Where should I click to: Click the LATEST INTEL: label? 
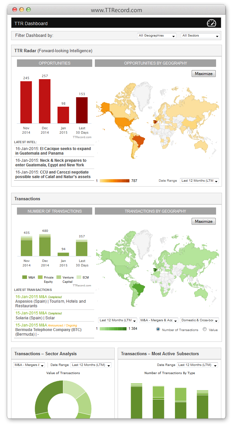(25, 142)
